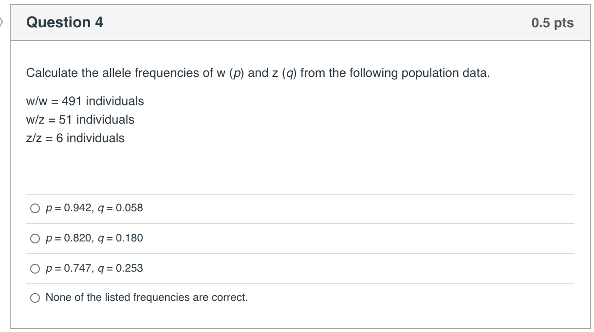Click the z/z = 6 individuals line

[76, 138]
